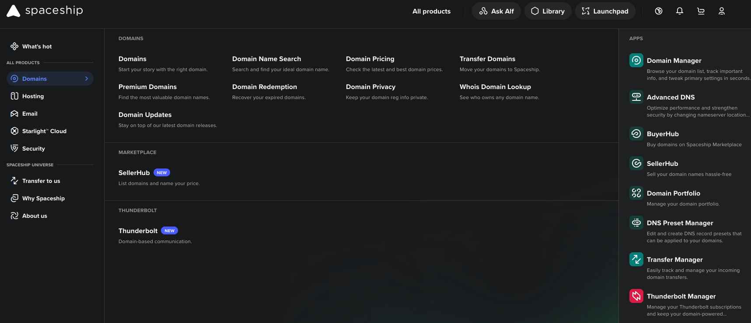Click the currency and language globe icon

pos(658,11)
